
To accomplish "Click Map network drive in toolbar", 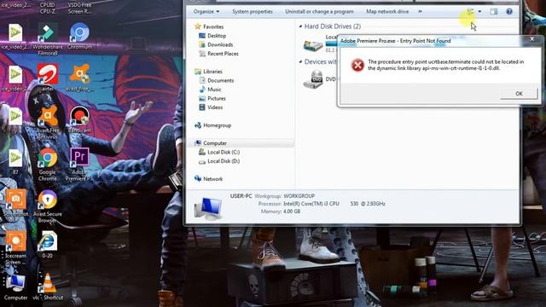I will click(x=387, y=11).
